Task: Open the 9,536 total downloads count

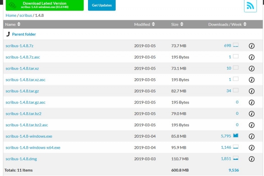Action: [234, 170]
